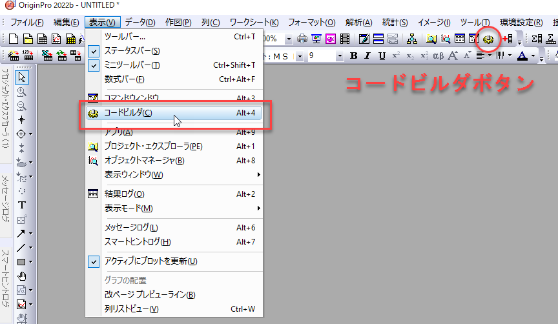Open the font size dropdown arrow
This screenshot has height=324, width=558.
pos(340,56)
